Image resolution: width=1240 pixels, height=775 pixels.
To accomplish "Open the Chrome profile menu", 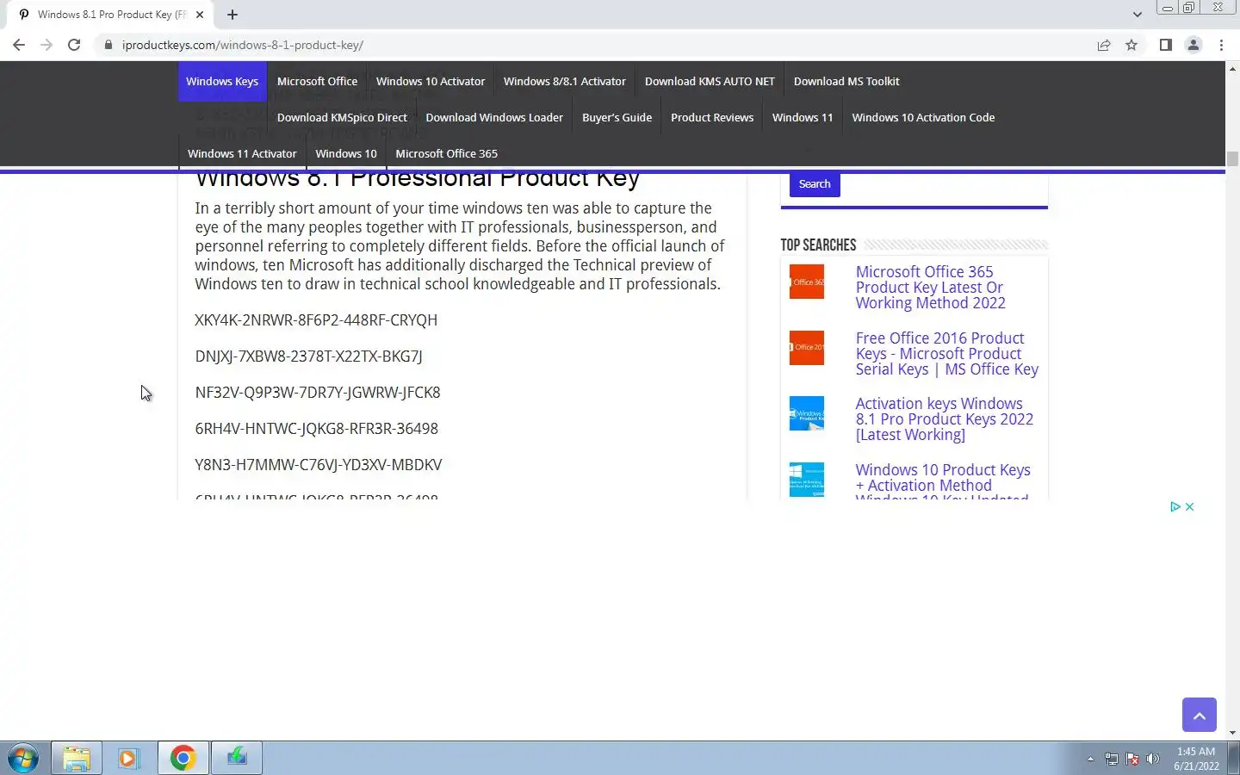I will pos(1193,45).
